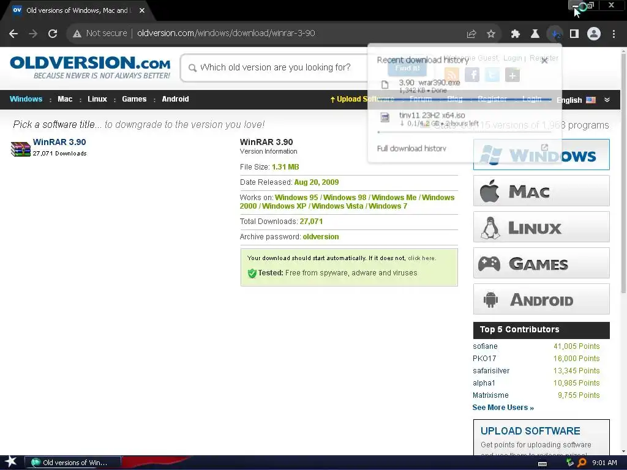Click the orange magnifier tray icon
The height and width of the screenshot is (470, 627).
click(582, 463)
